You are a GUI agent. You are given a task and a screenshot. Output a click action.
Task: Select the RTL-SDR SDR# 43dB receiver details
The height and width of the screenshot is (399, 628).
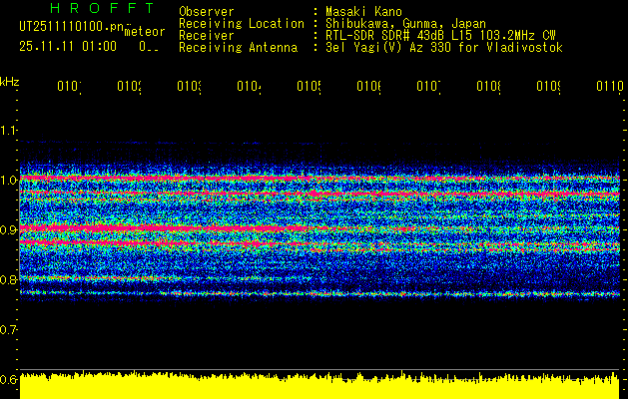pos(440,36)
